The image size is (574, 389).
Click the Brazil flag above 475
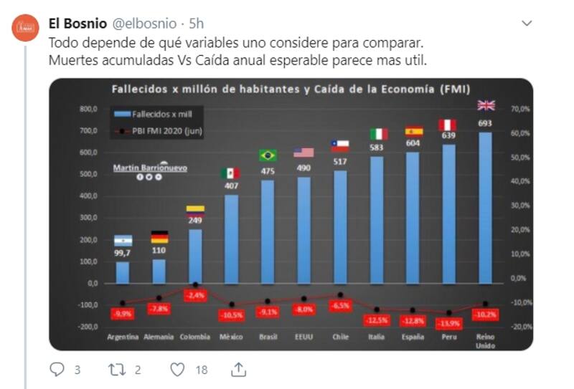[x=268, y=155]
